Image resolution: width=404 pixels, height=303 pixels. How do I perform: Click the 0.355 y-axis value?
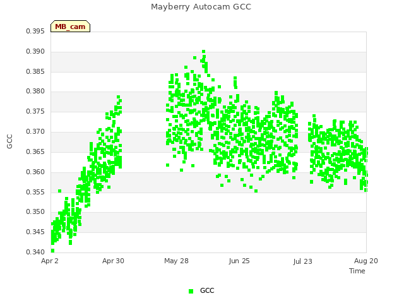[35, 192]
